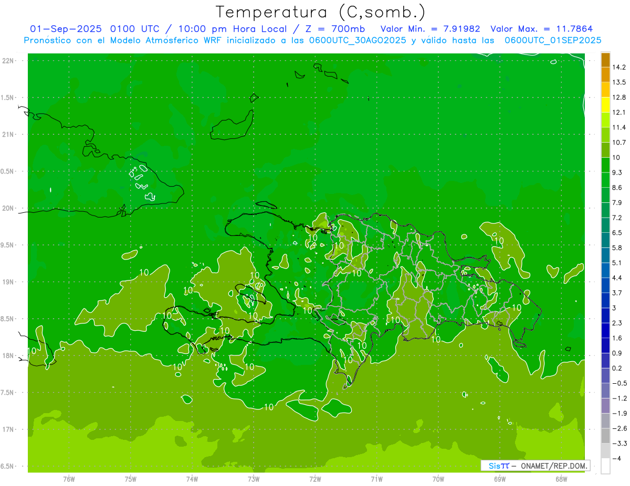Select the 5.1 color scale label
This screenshot has width=630, height=486.
tap(617, 263)
